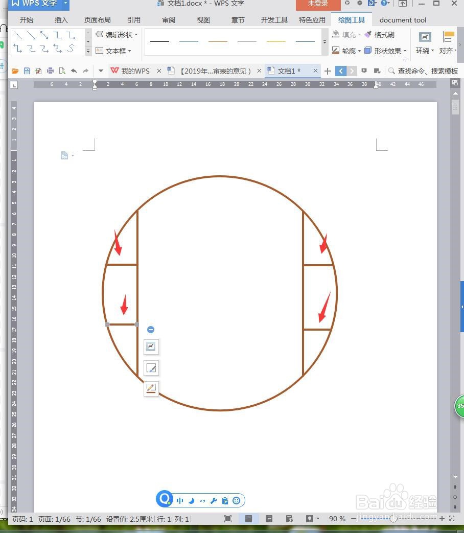This screenshot has height=533, width=464.
Task: Click the Undo arrow
Action: coord(74,71)
